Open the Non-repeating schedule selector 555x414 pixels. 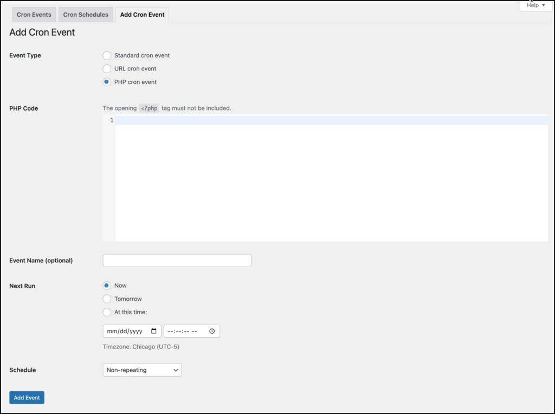coord(141,370)
